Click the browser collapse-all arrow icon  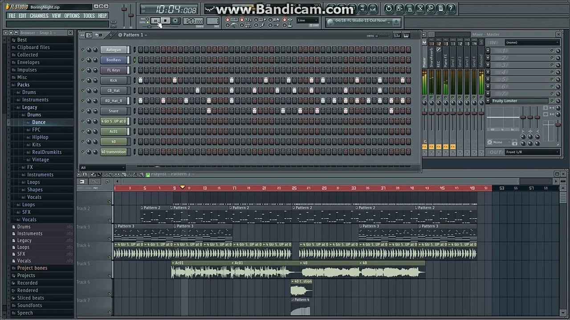coord(11,33)
